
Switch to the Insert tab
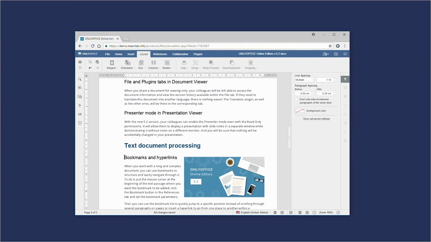point(131,54)
